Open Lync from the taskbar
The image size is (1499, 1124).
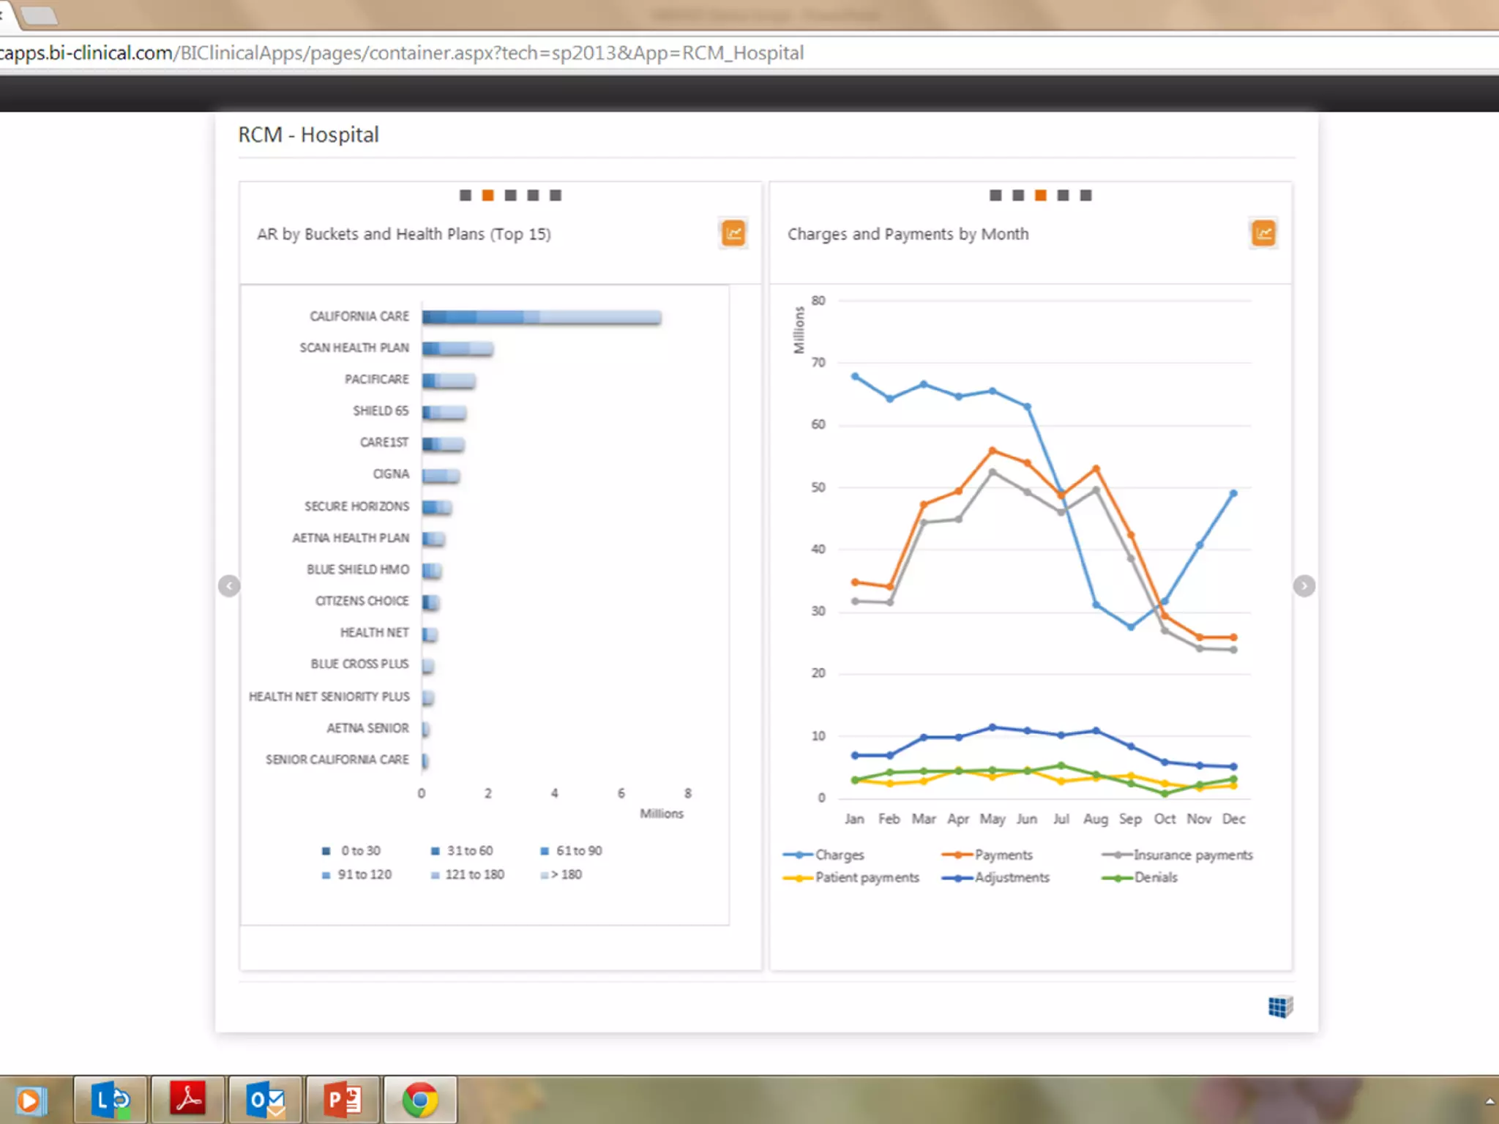pos(111,1100)
